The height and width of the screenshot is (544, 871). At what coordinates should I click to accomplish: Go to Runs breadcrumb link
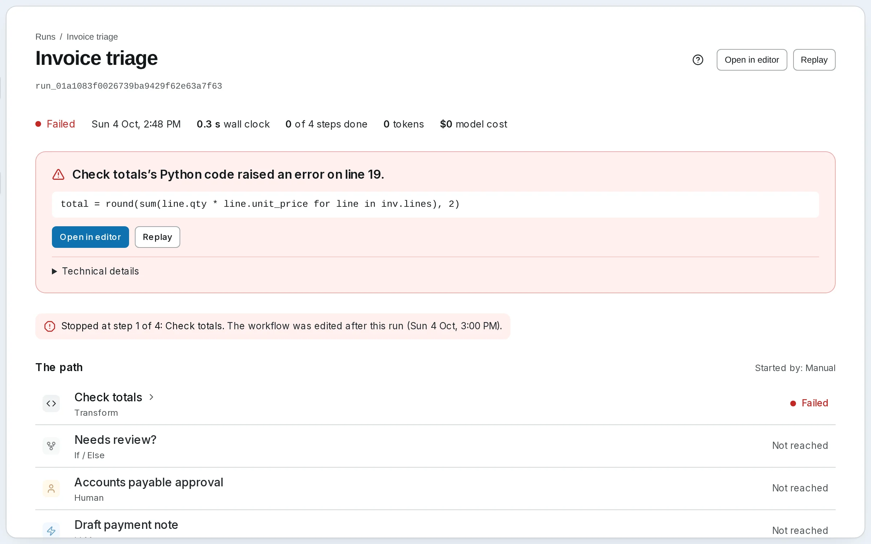point(45,37)
